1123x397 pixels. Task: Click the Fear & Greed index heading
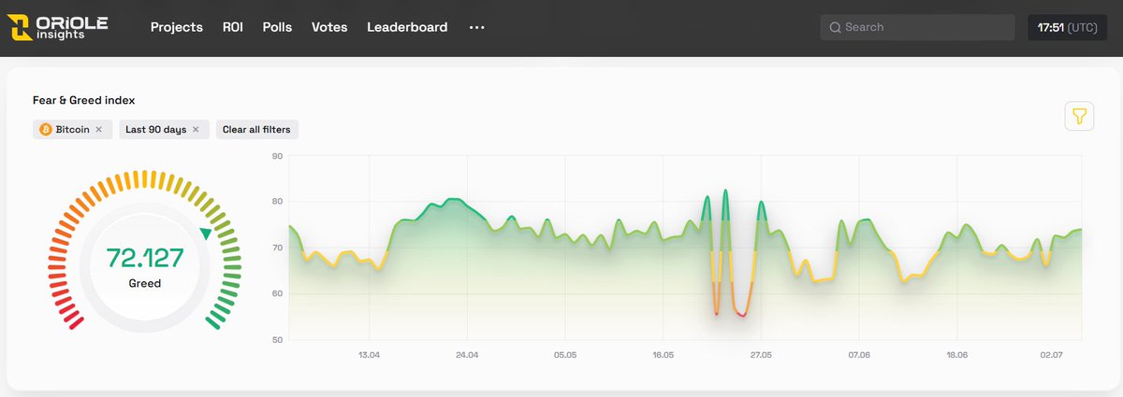84,100
